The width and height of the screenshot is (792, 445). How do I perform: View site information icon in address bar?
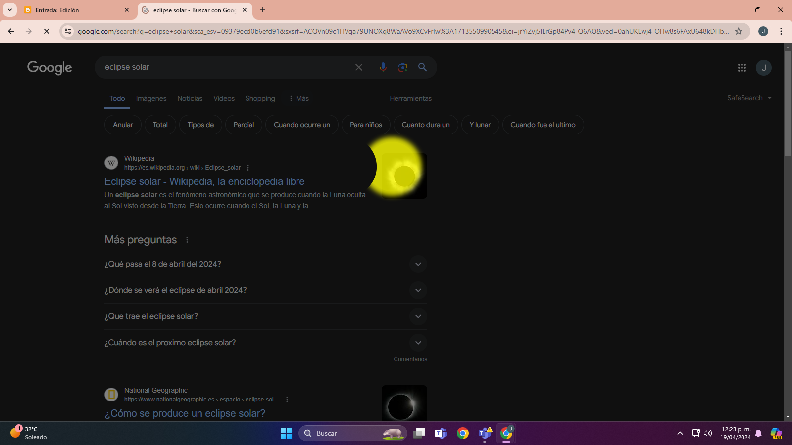68,31
